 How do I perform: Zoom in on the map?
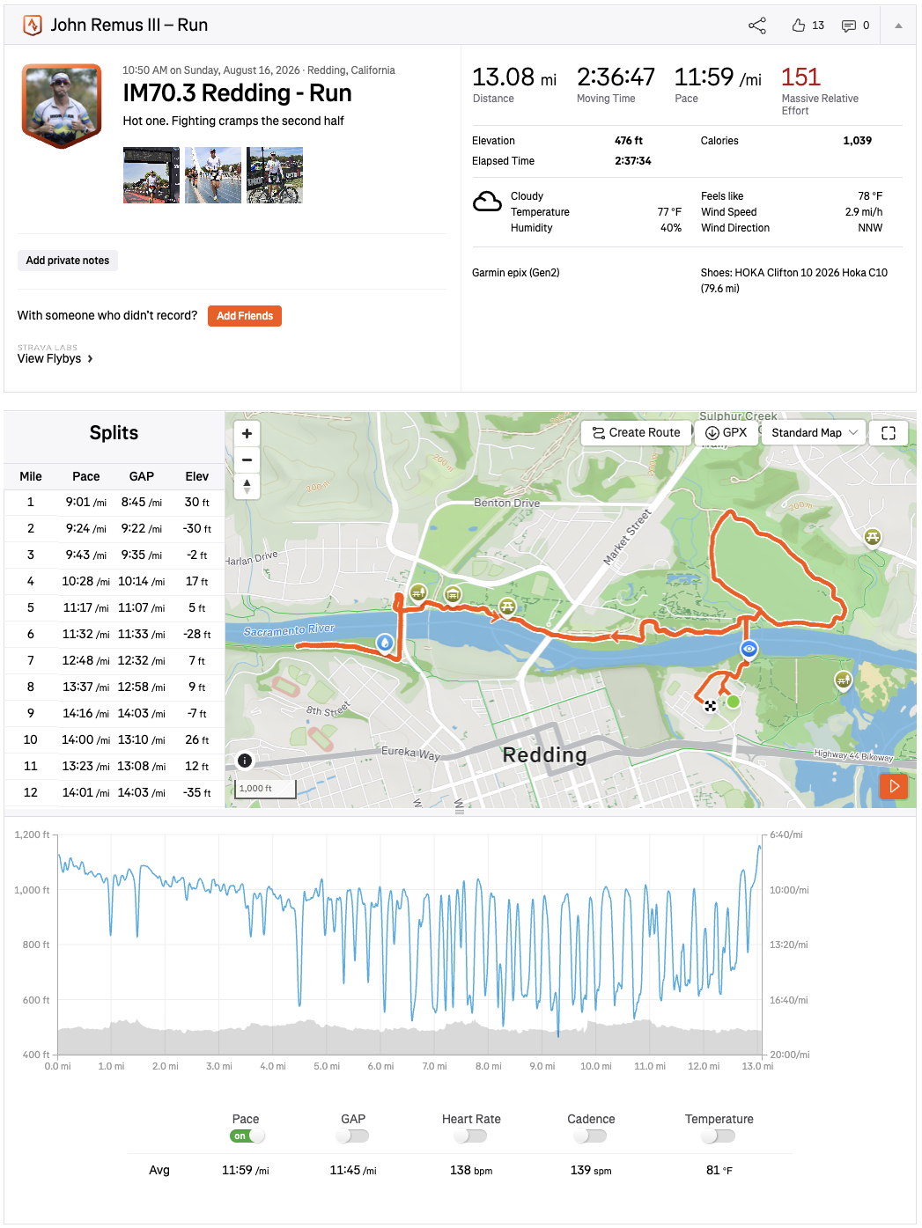247,433
